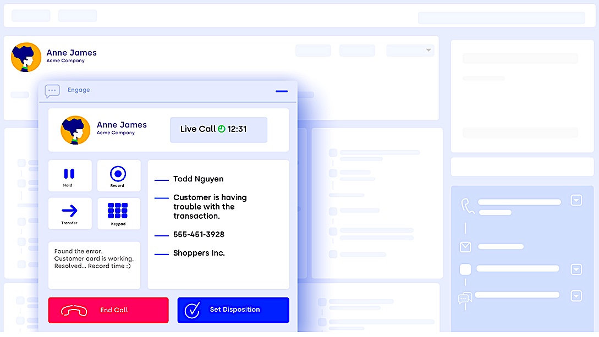Click the Live Call timer indicator
Image resolution: width=599 pixels, height=337 pixels.
(218, 129)
